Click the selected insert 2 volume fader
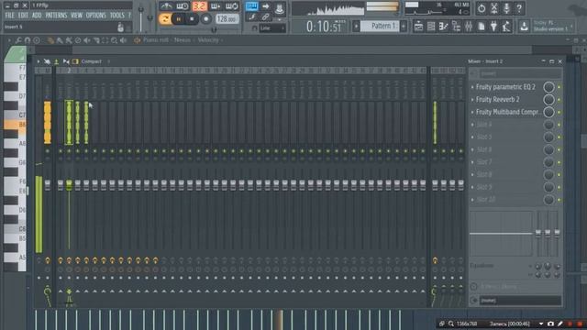Image resolution: width=587 pixels, height=330 pixels. (69, 184)
